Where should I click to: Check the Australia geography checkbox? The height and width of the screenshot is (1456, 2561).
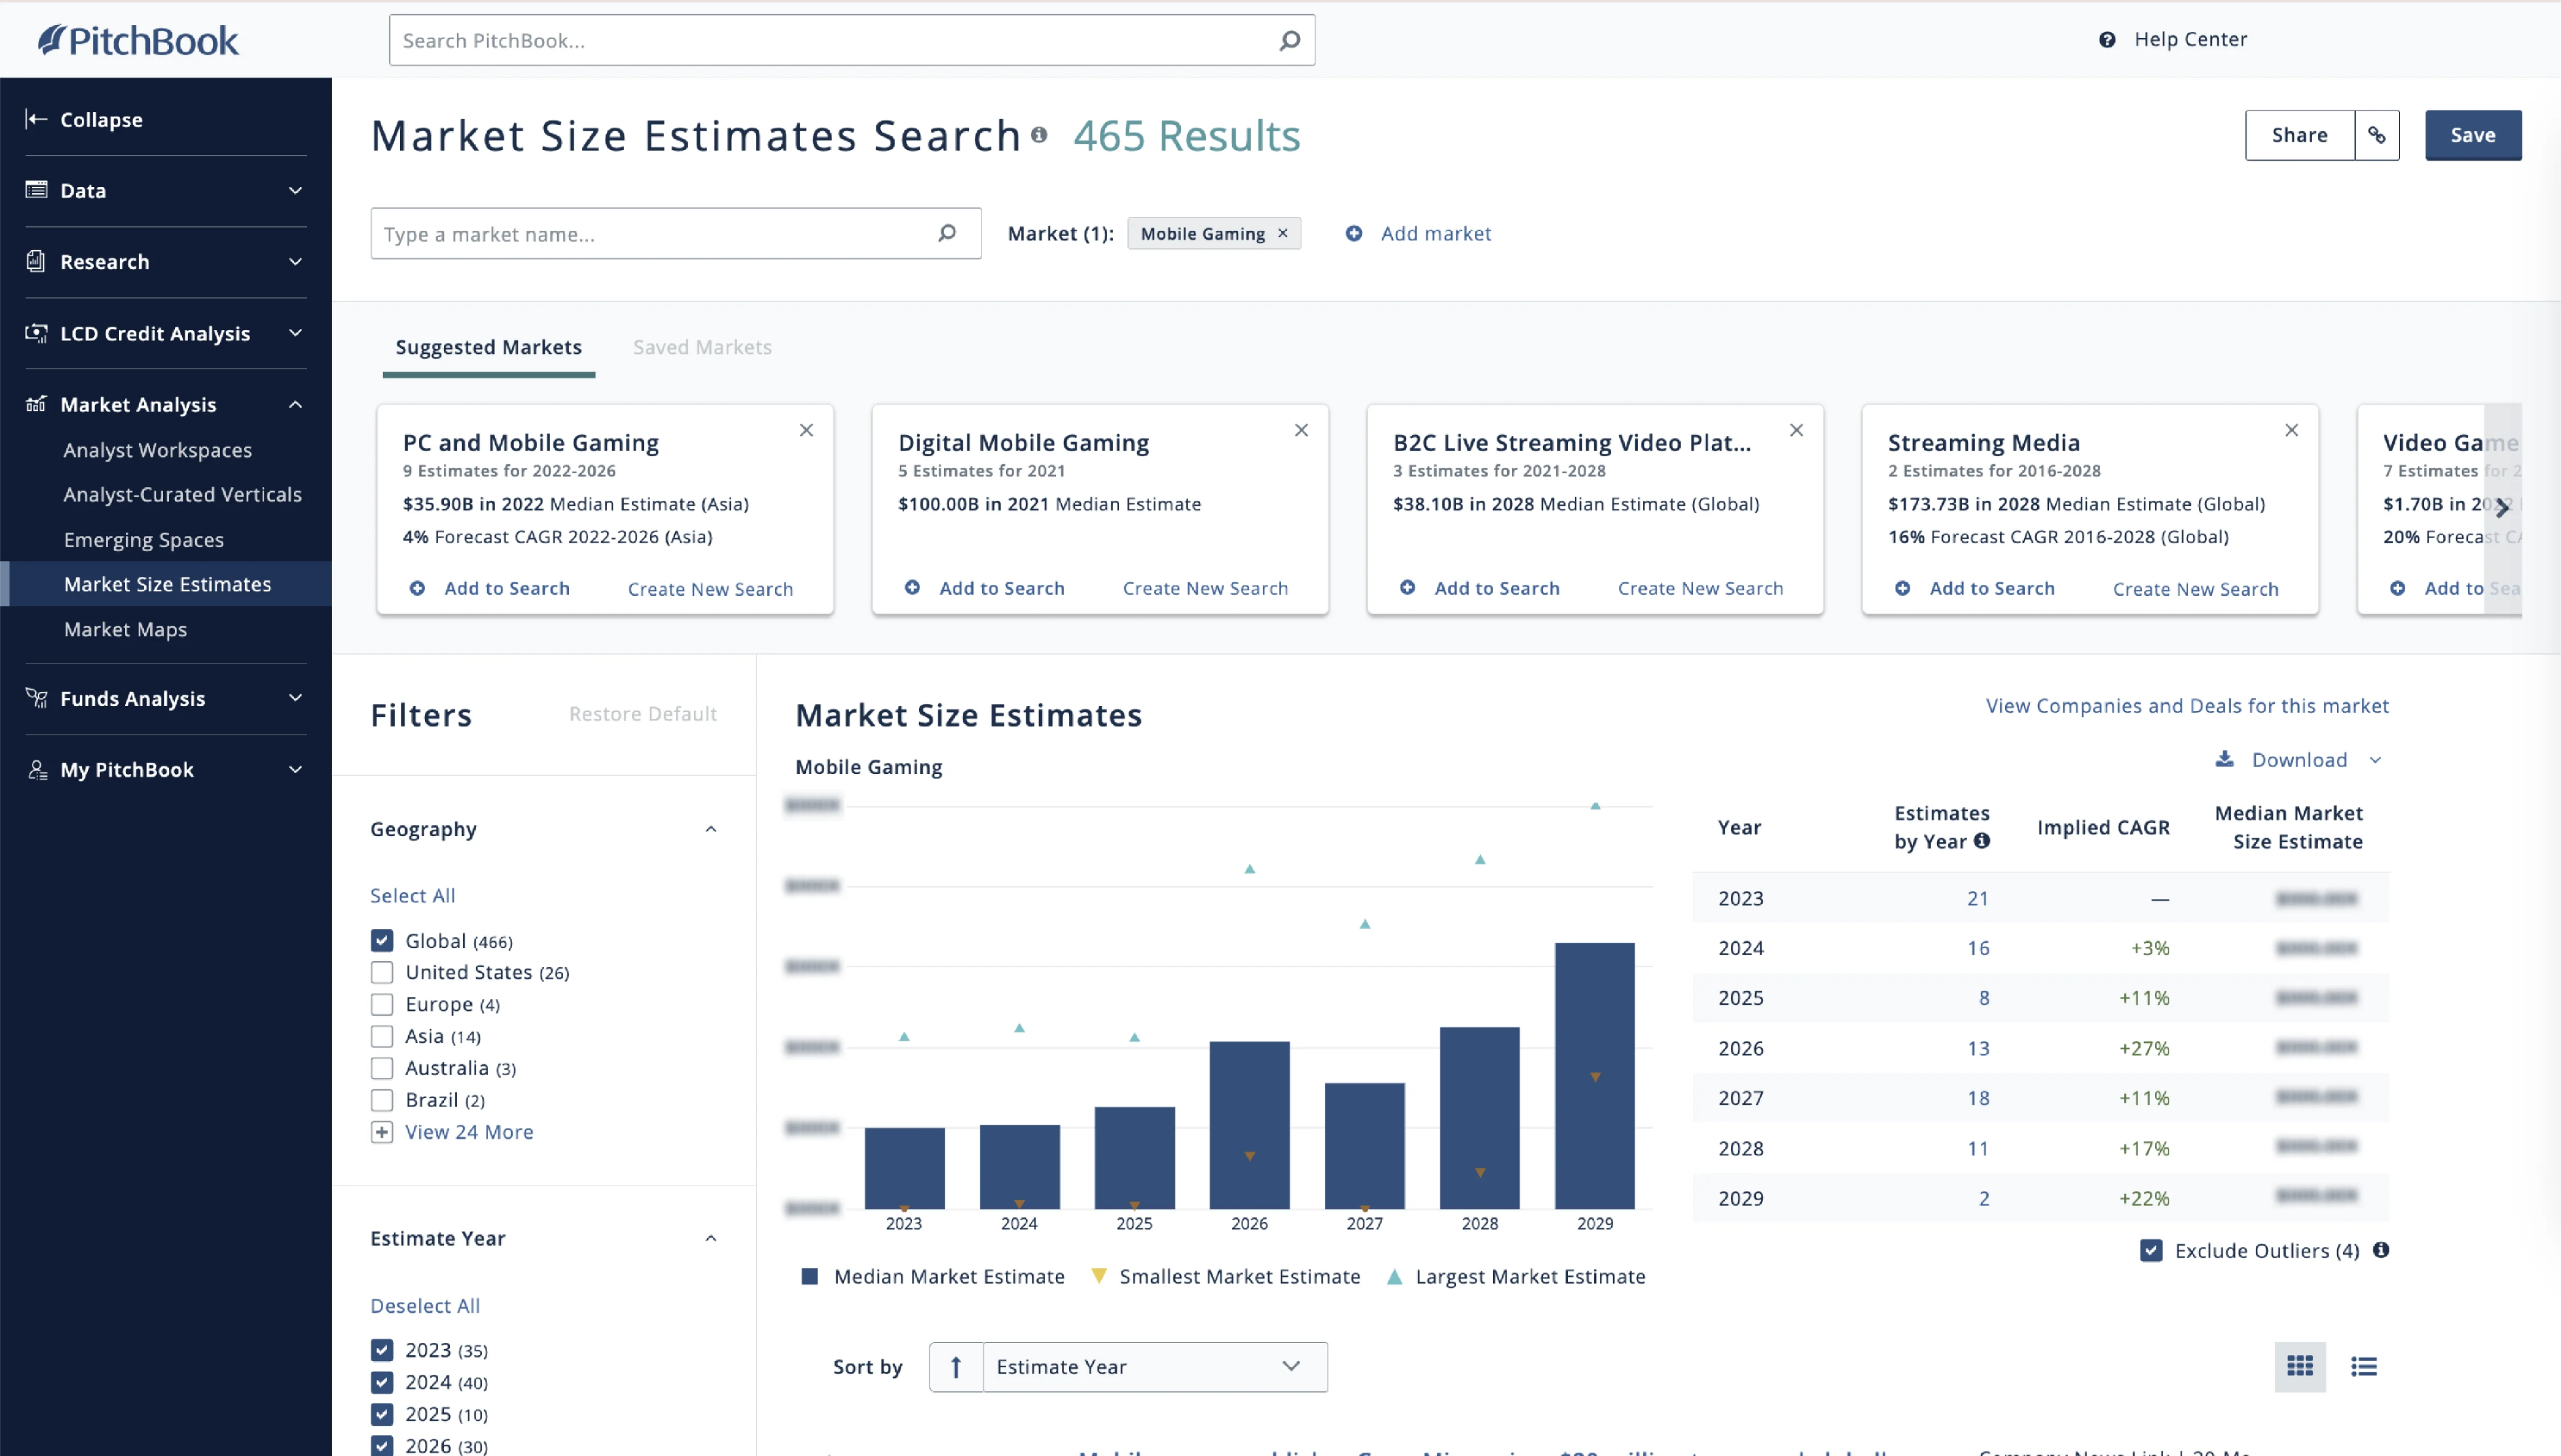pos(382,1068)
